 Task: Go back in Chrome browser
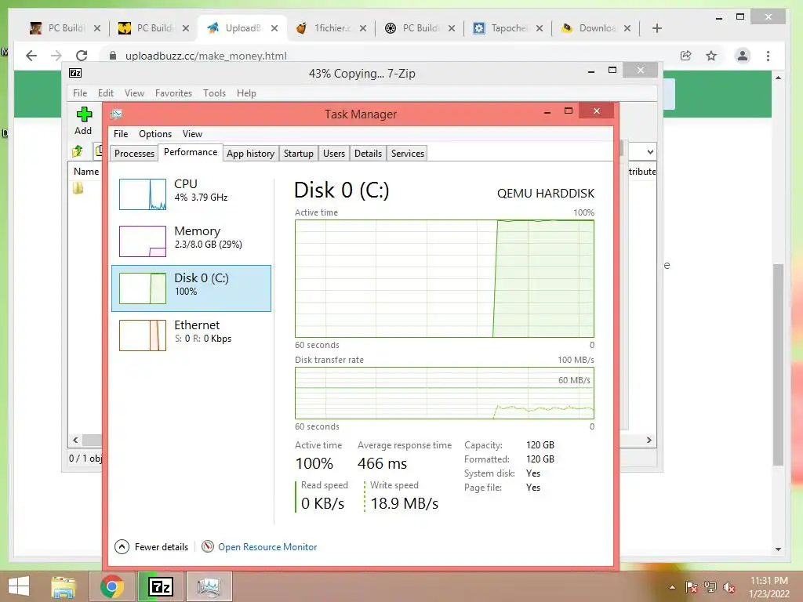click(x=31, y=56)
